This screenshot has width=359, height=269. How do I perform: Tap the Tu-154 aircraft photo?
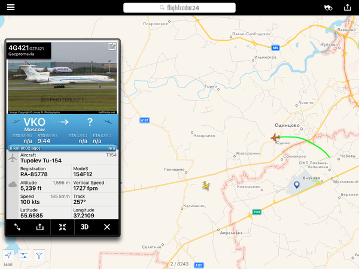pyautogui.click(x=62, y=78)
